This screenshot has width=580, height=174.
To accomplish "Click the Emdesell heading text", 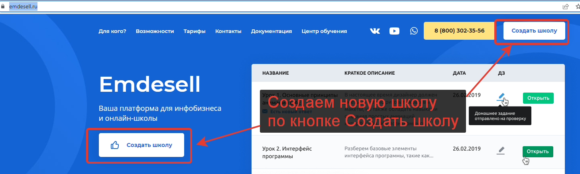I will point(149,84).
